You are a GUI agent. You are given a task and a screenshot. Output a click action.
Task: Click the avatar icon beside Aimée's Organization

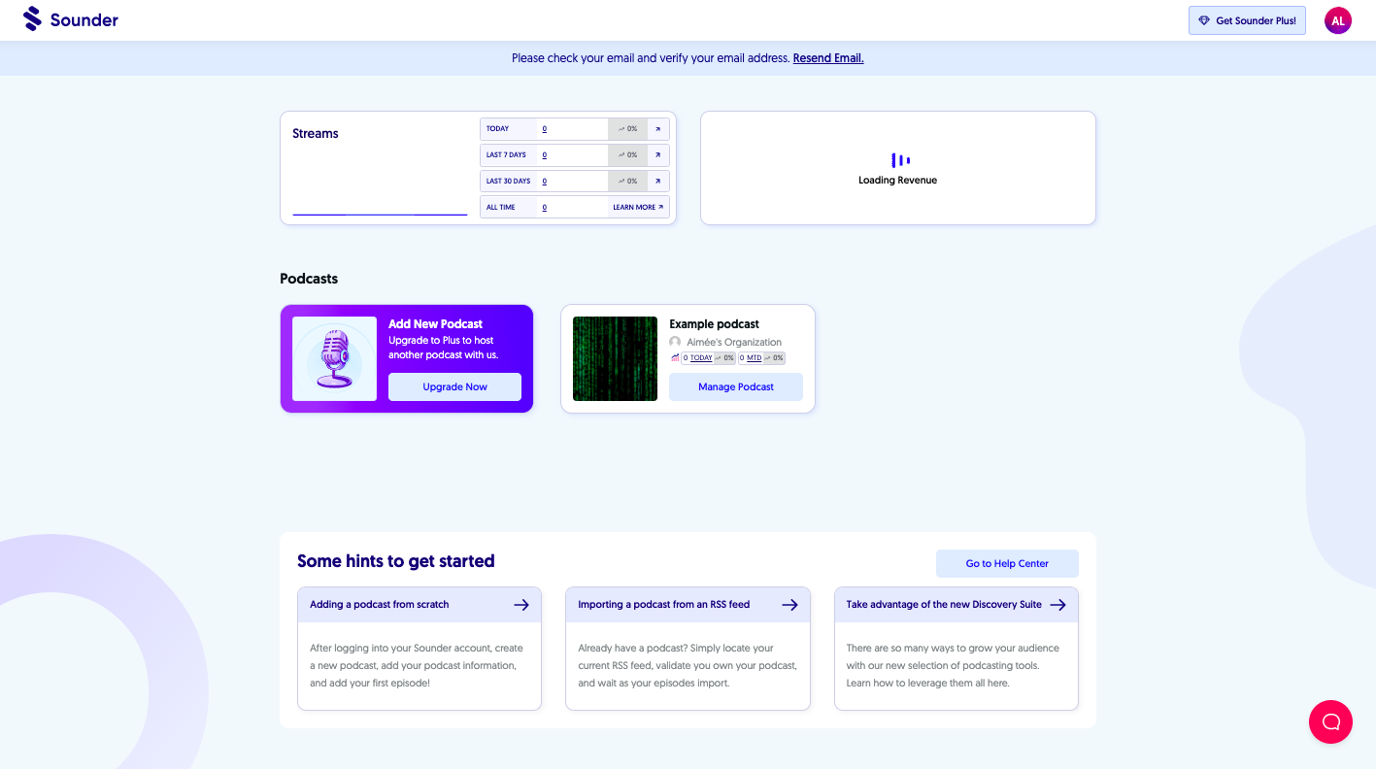pos(676,342)
